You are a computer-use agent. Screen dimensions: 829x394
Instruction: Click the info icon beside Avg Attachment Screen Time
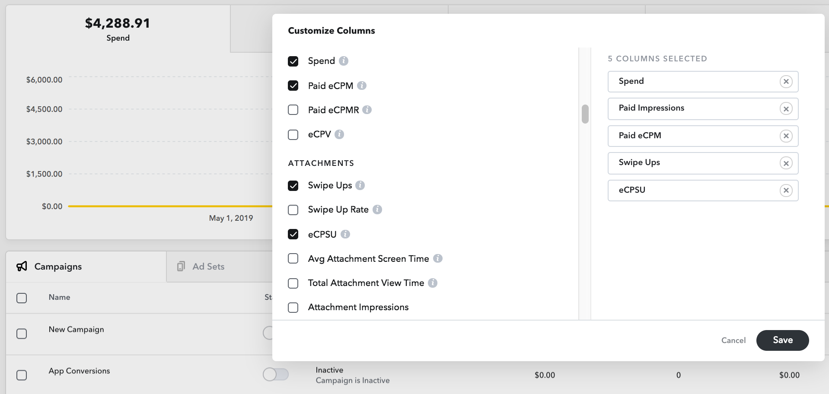click(x=438, y=258)
